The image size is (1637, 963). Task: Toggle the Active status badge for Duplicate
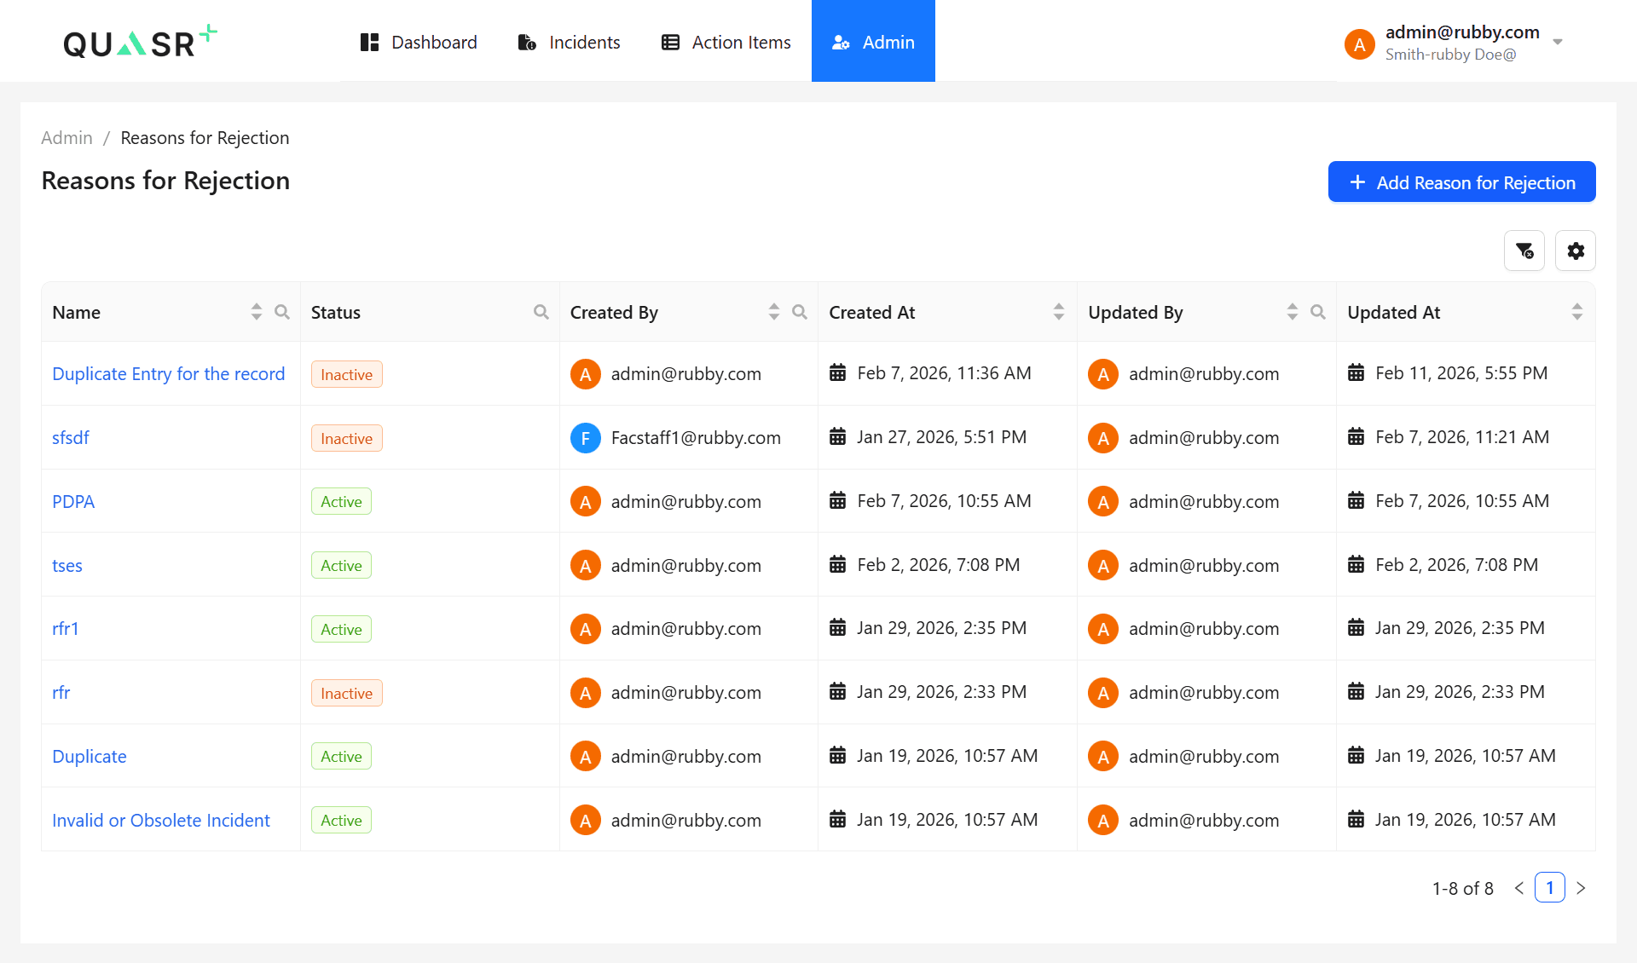coord(341,756)
